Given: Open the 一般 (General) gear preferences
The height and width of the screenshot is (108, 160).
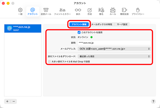Looking at the screenshot, I should (x=20, y=11).
